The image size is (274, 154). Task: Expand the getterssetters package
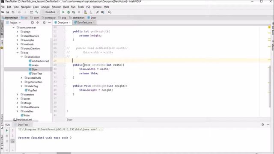(21, 82)
